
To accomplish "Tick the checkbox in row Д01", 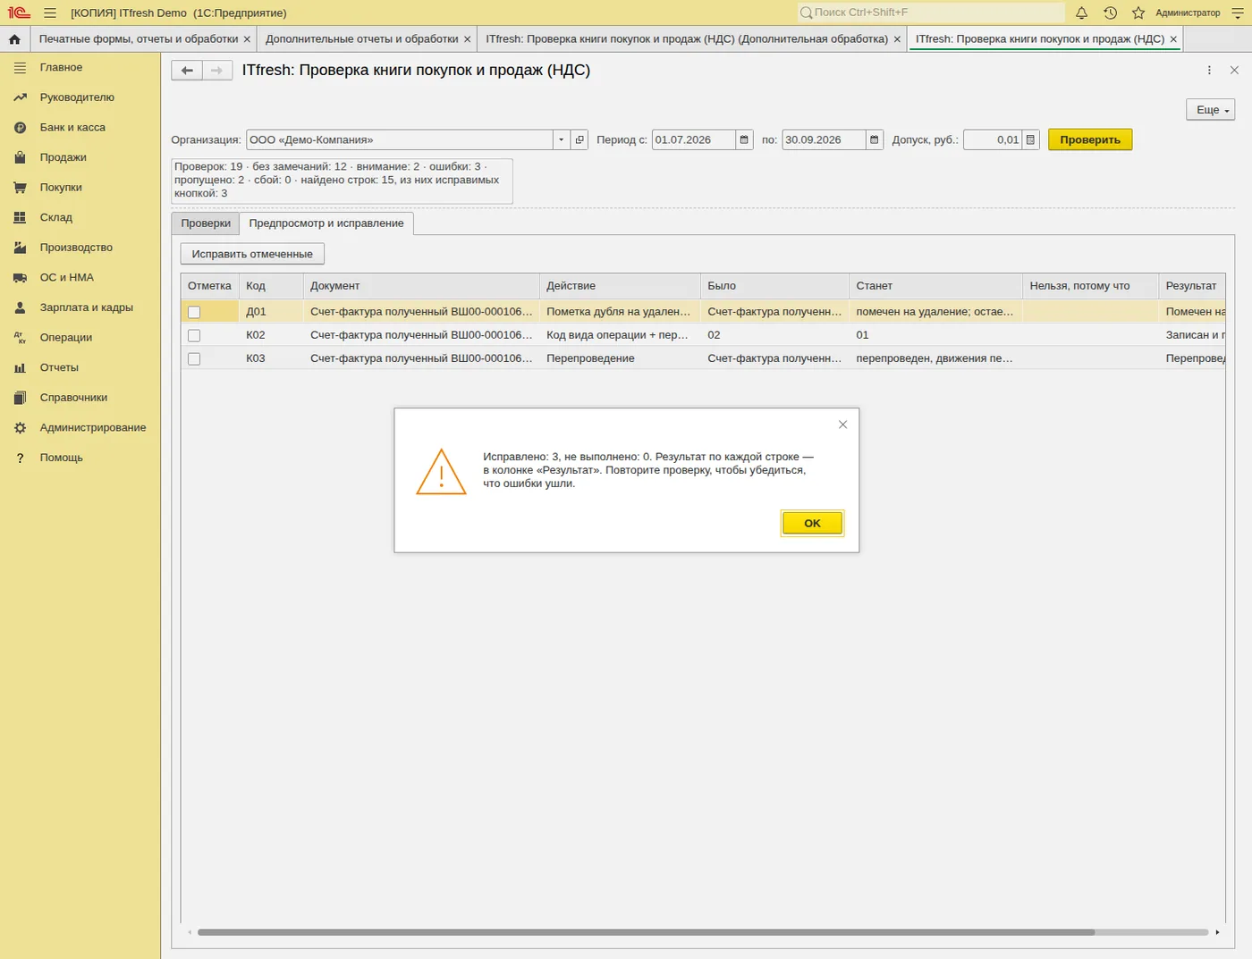I will coord(194,312).
